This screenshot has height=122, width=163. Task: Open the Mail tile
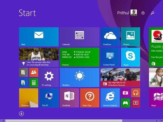39,37
